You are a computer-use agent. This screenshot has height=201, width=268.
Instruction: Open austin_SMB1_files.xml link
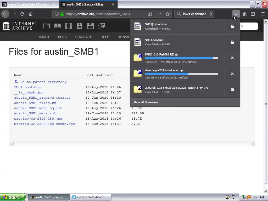coord(36,103)
